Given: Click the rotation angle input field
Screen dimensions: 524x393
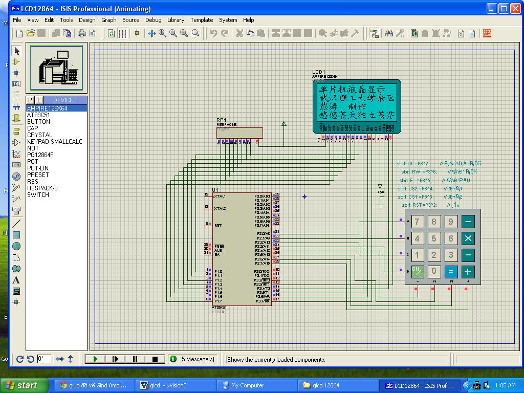Looking at the screenshot, I should click(43, 359).
